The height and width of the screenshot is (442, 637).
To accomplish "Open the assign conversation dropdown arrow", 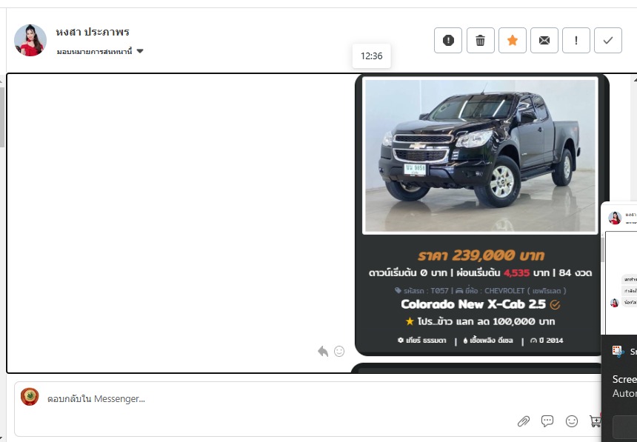I will (140, 51).
